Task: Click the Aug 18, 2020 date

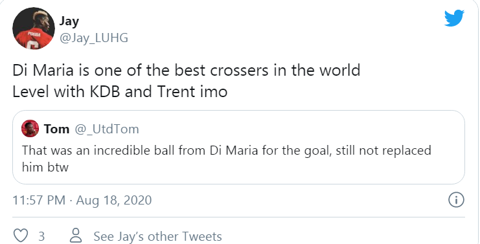Action: tap(114, 201)
